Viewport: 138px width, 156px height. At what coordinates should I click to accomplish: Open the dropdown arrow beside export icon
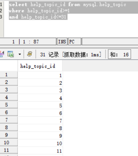click(20, 54)
